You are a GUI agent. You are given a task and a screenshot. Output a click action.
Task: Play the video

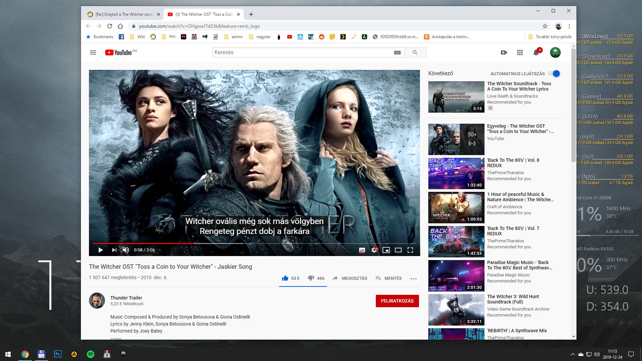click(x=100, y=250)
